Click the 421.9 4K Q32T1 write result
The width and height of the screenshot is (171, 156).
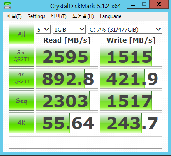pyautogui.click(x=131, y=78)
